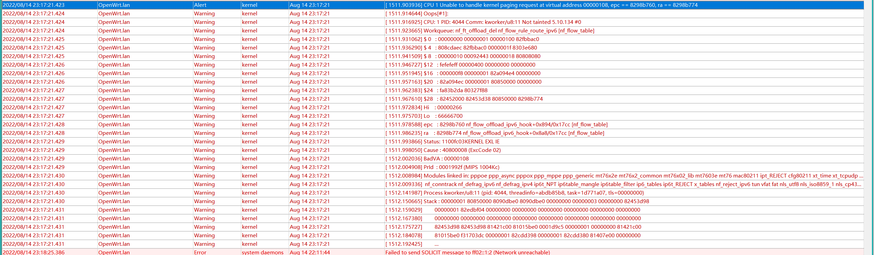Select the '$28 : 82452000 82453d38' register line

tap(464, 99)
